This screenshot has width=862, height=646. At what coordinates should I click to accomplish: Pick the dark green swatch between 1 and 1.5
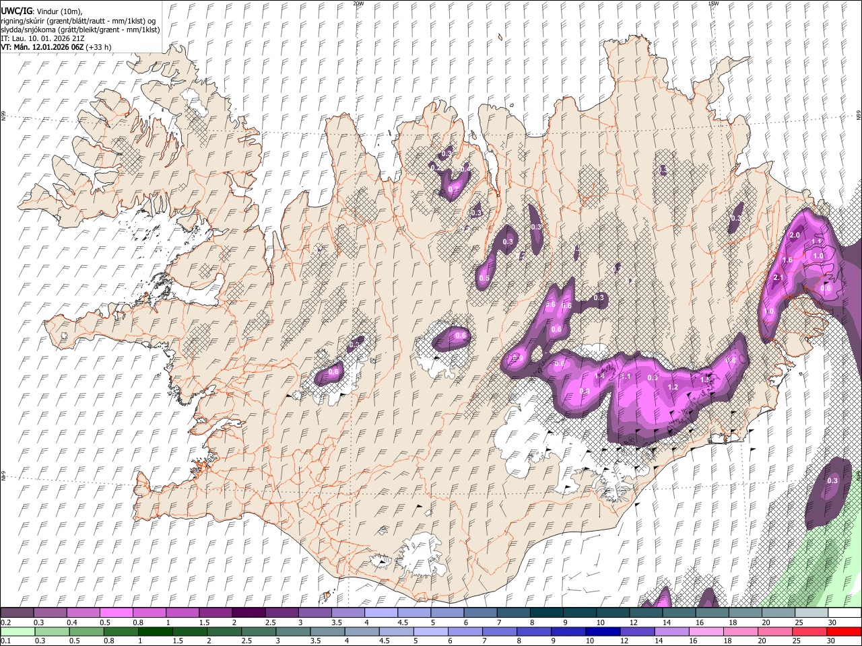(x=154, y=631)
